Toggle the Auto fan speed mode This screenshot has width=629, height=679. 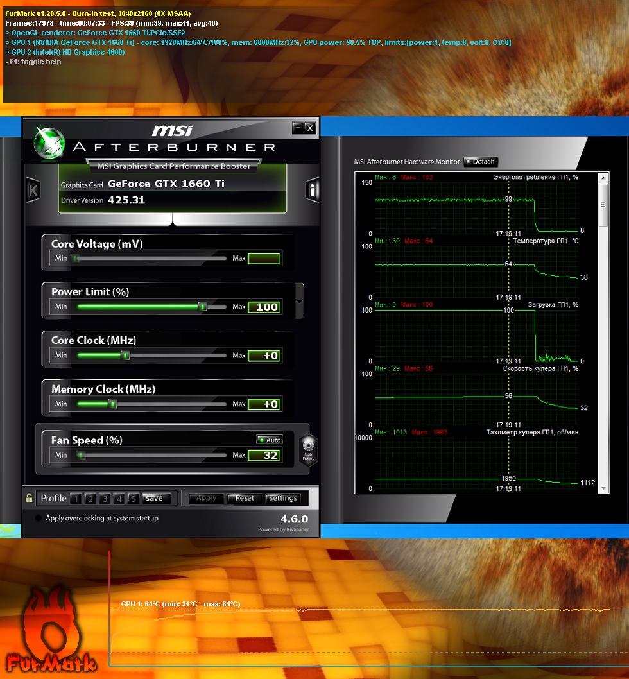click(x=270, y=440)
